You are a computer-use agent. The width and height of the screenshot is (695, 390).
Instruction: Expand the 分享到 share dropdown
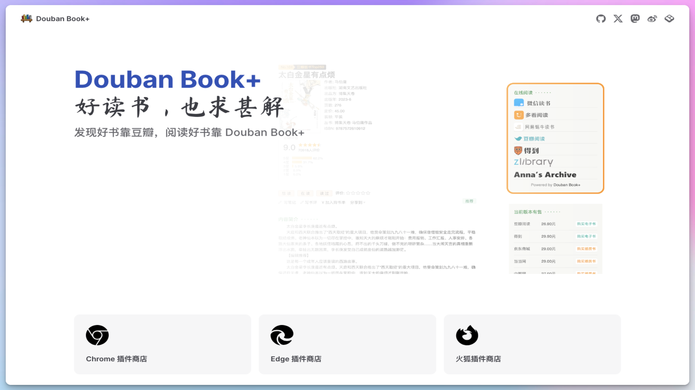(x=357, y=202)
